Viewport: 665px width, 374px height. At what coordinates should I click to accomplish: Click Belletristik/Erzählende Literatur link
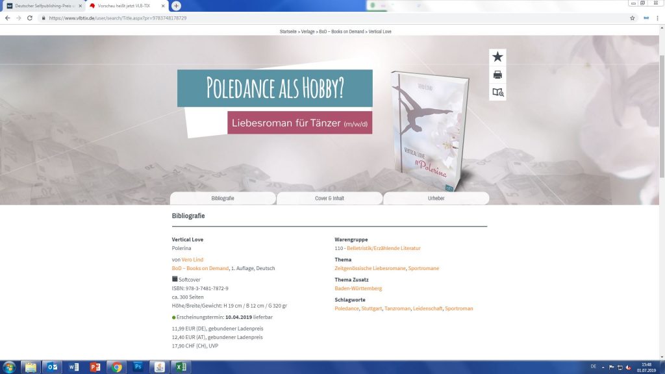pyautogui.click(x=383, y=248)
